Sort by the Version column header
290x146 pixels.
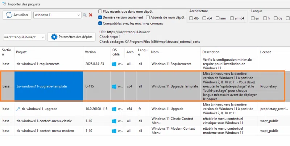click(x=97, y=52)
